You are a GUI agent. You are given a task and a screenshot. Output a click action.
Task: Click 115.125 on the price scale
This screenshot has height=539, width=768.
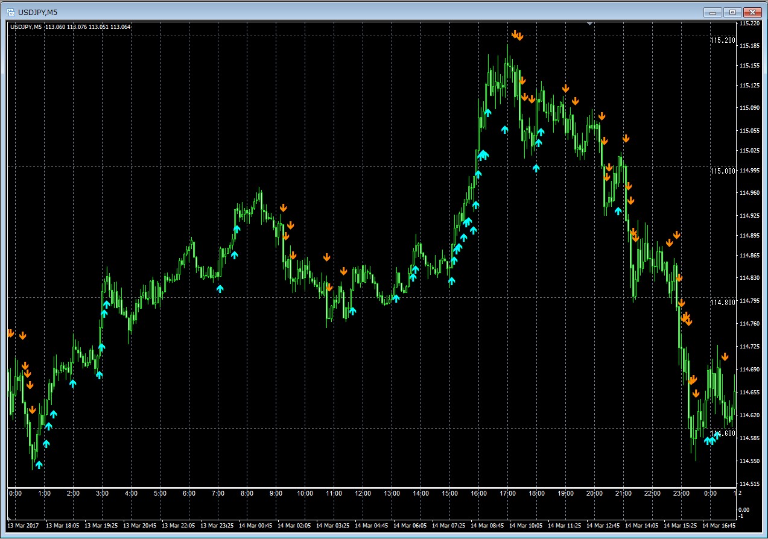pos(750,86)
